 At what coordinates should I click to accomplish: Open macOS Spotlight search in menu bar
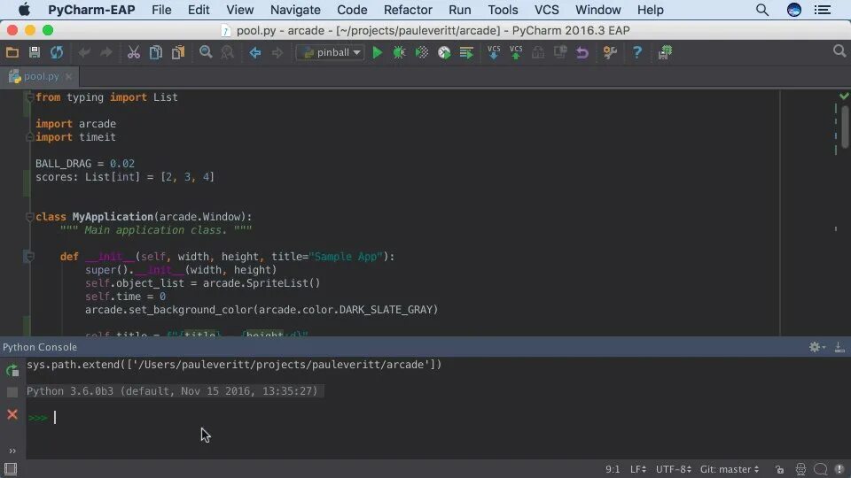click(x=762, y=10)
